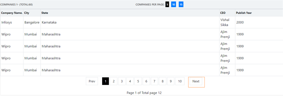The width and height of the screenshot is (283, 100).
Task: Click the 'Page 1 of Total page 12' text
Action: (144, 93)
